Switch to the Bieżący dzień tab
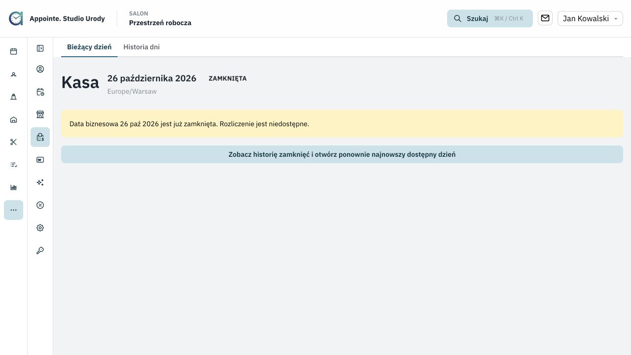This screenshot has height=355, width=631. [x=89, y=47]
